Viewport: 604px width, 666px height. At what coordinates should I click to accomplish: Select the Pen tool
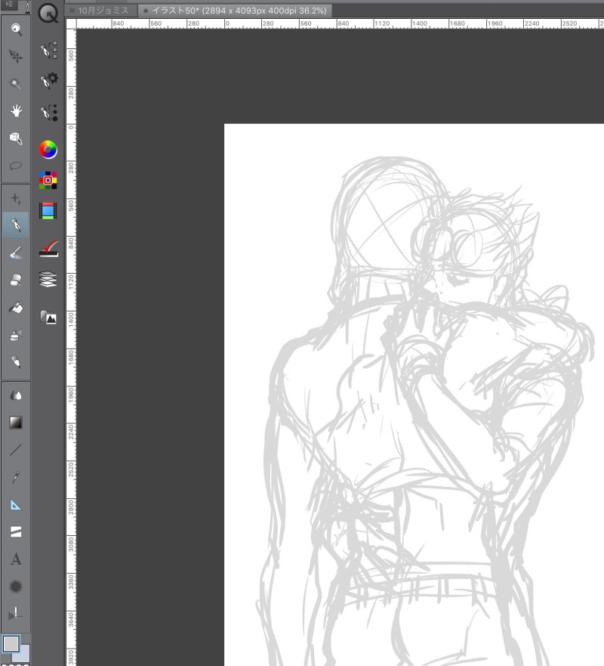tap(15, 225)
